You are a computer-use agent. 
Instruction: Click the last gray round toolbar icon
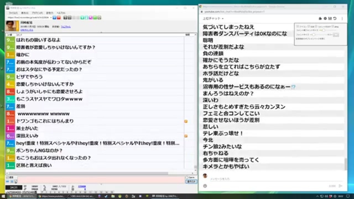(x=99, y=18)
